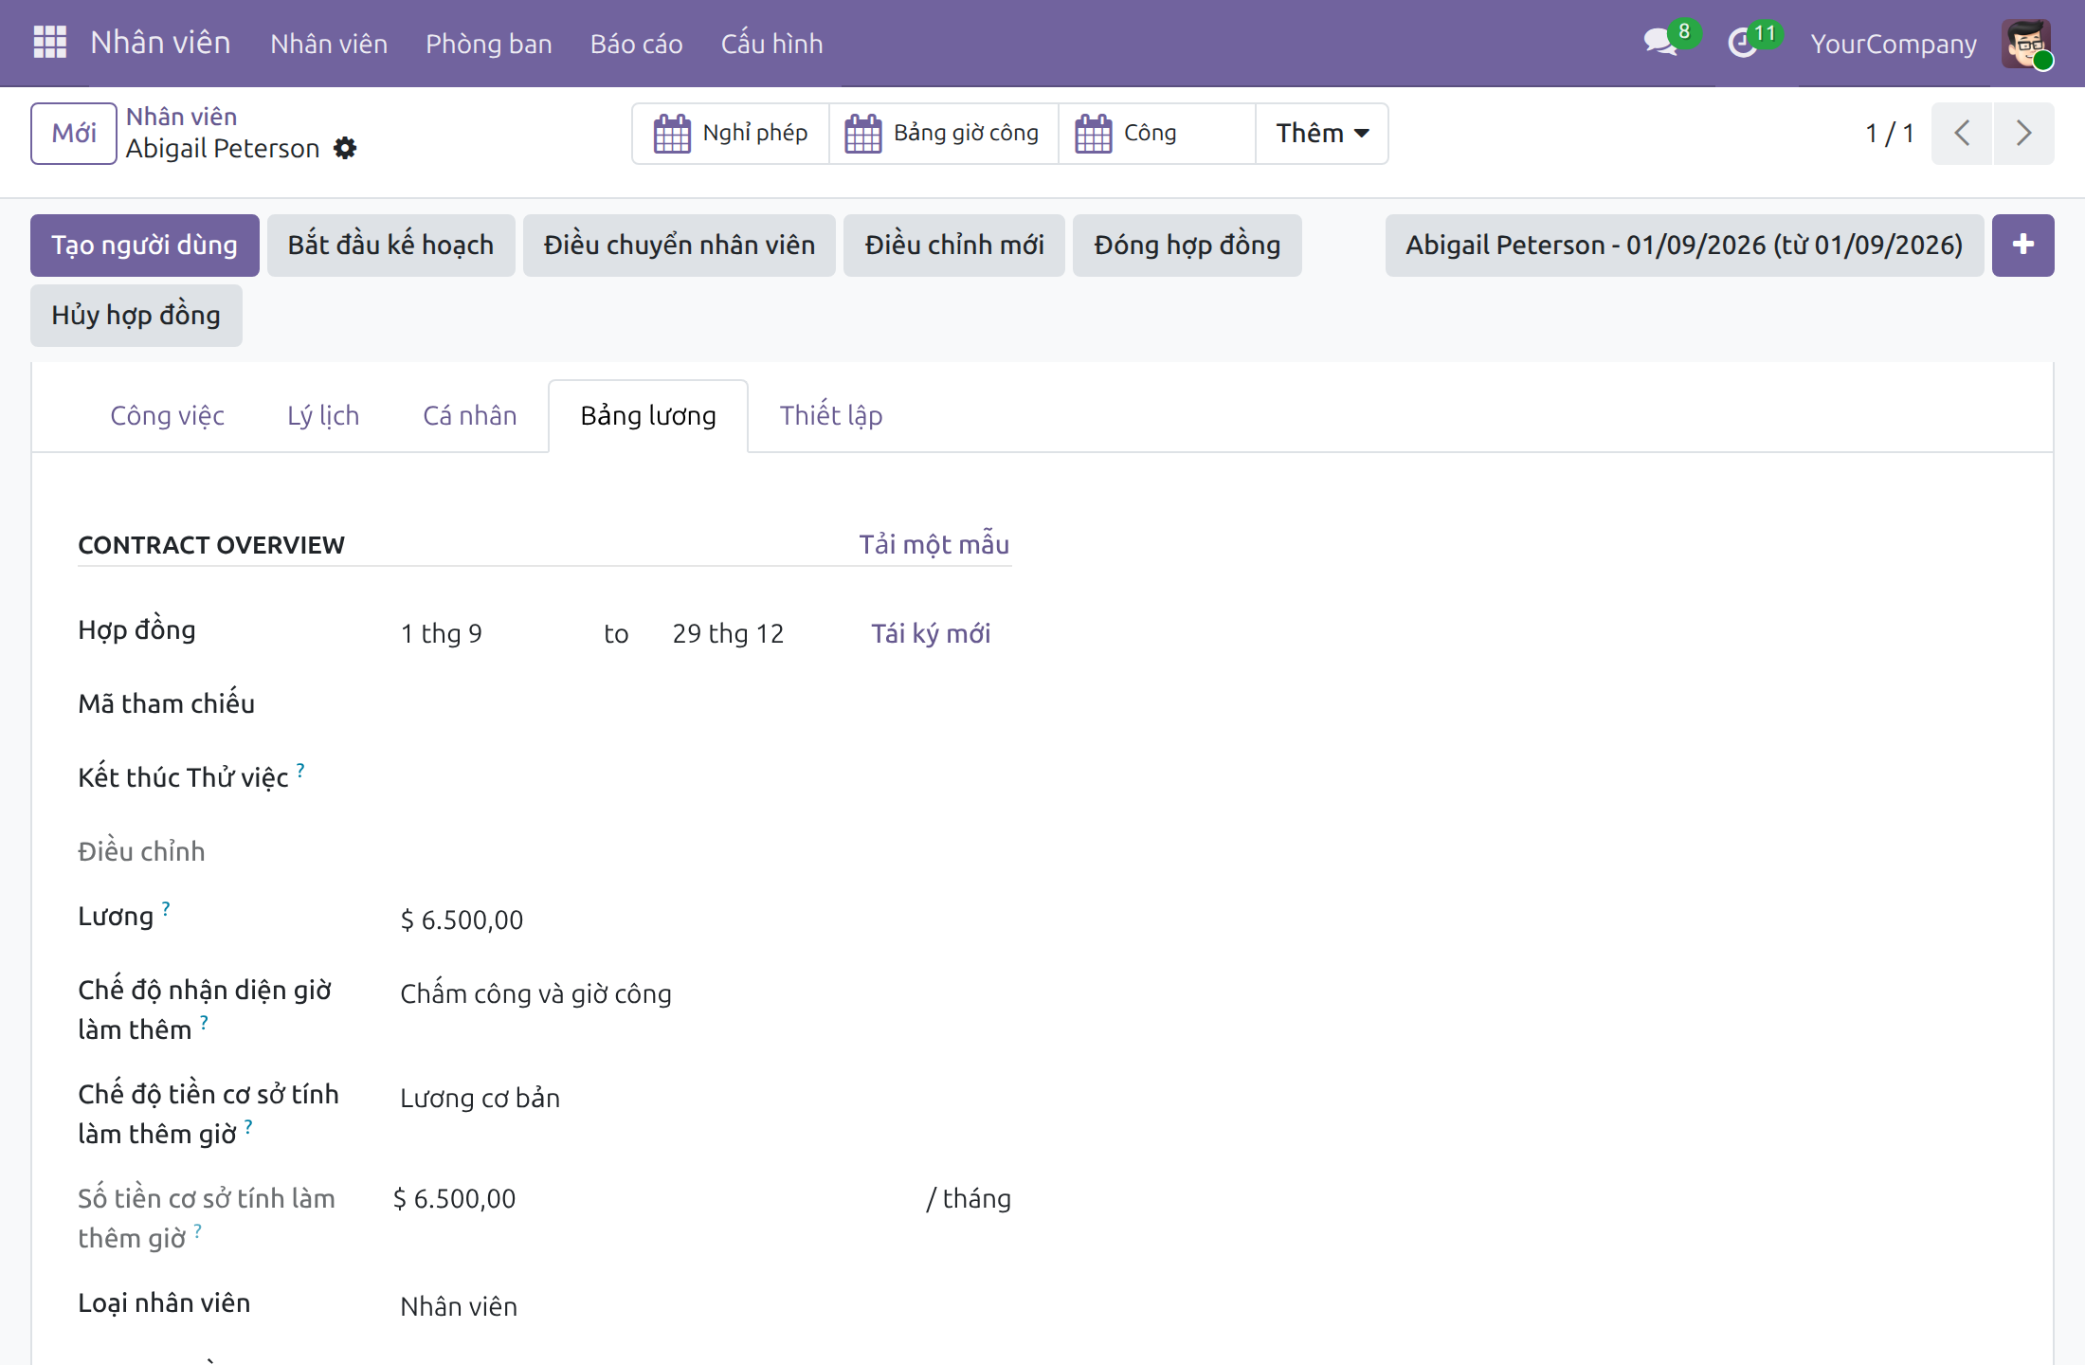Click the Mới button

74,134
